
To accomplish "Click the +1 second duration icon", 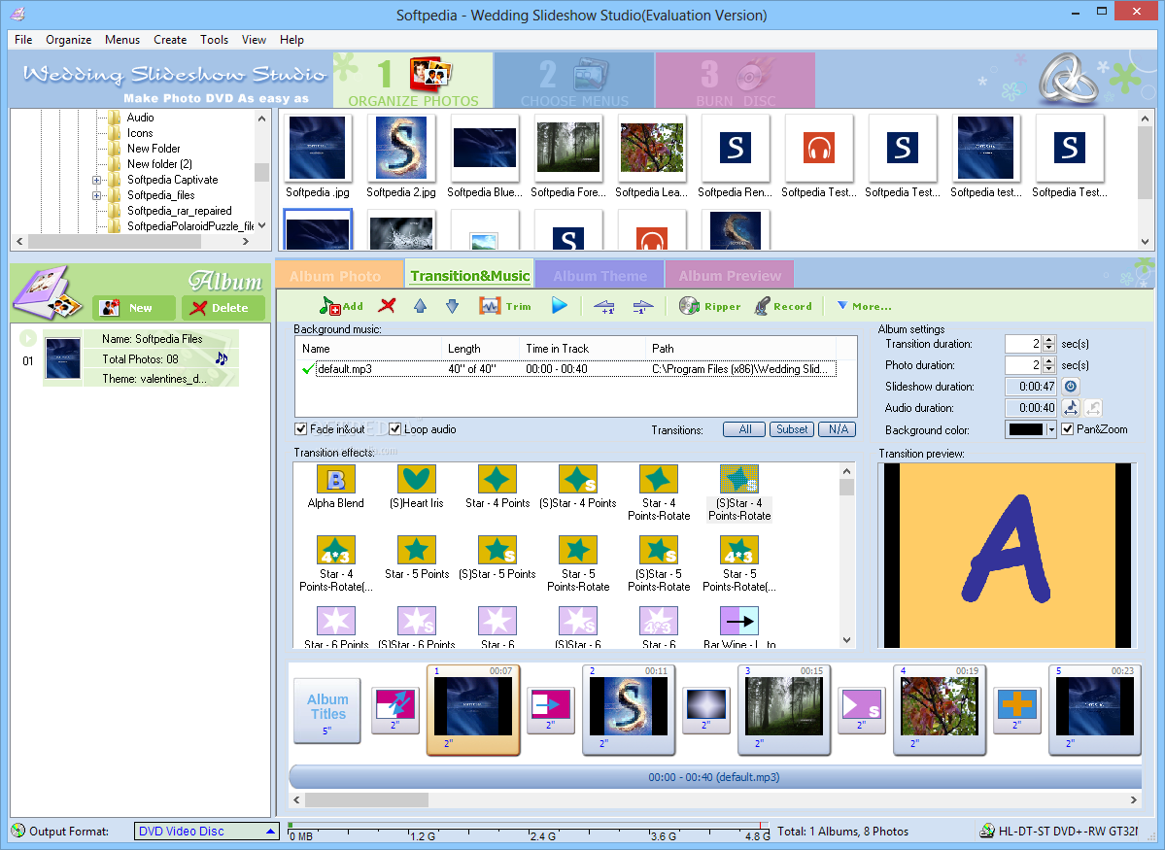I will point(604,305).
